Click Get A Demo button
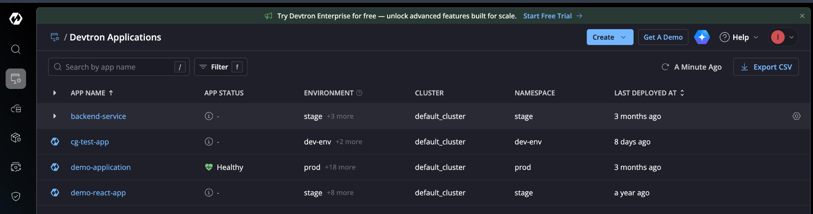The height and width of the screenshot is (214, 813). click(663, 37)
